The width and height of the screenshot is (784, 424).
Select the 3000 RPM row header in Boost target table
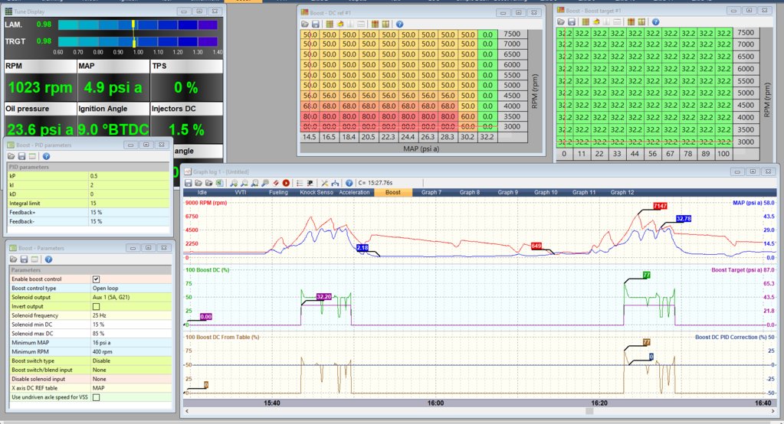coord(746,142)
